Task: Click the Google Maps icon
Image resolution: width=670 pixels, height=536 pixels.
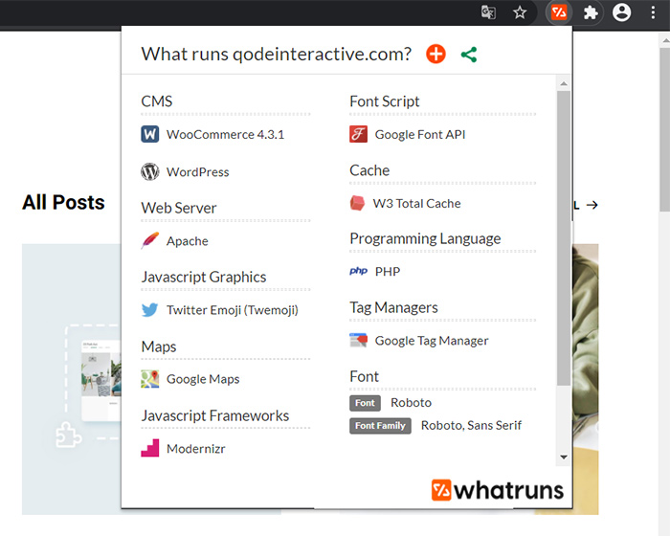Action: click(150, 379)
